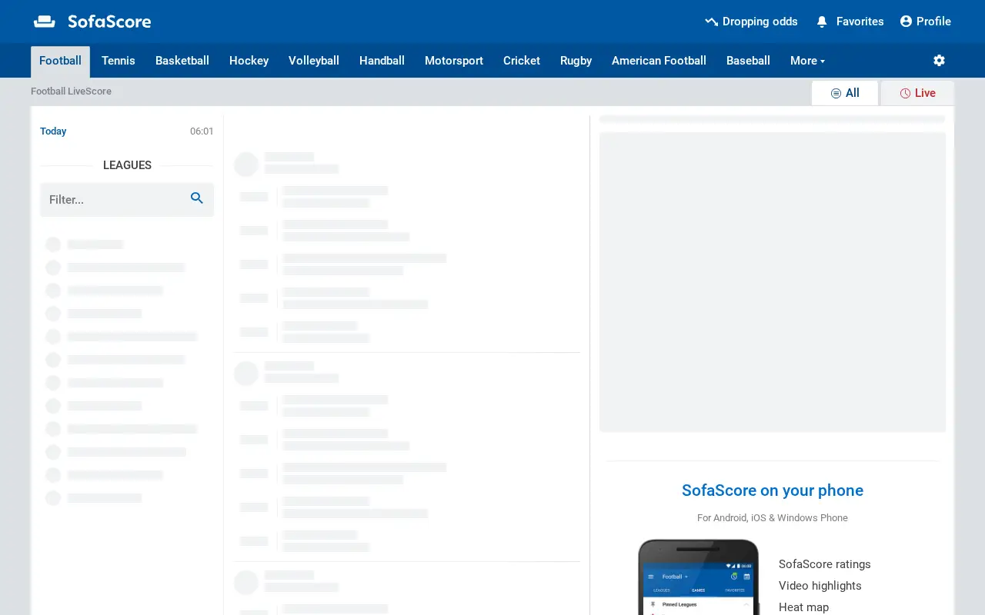
Task: Switch to the Basketball tab
Action: (x=182, y=61)
